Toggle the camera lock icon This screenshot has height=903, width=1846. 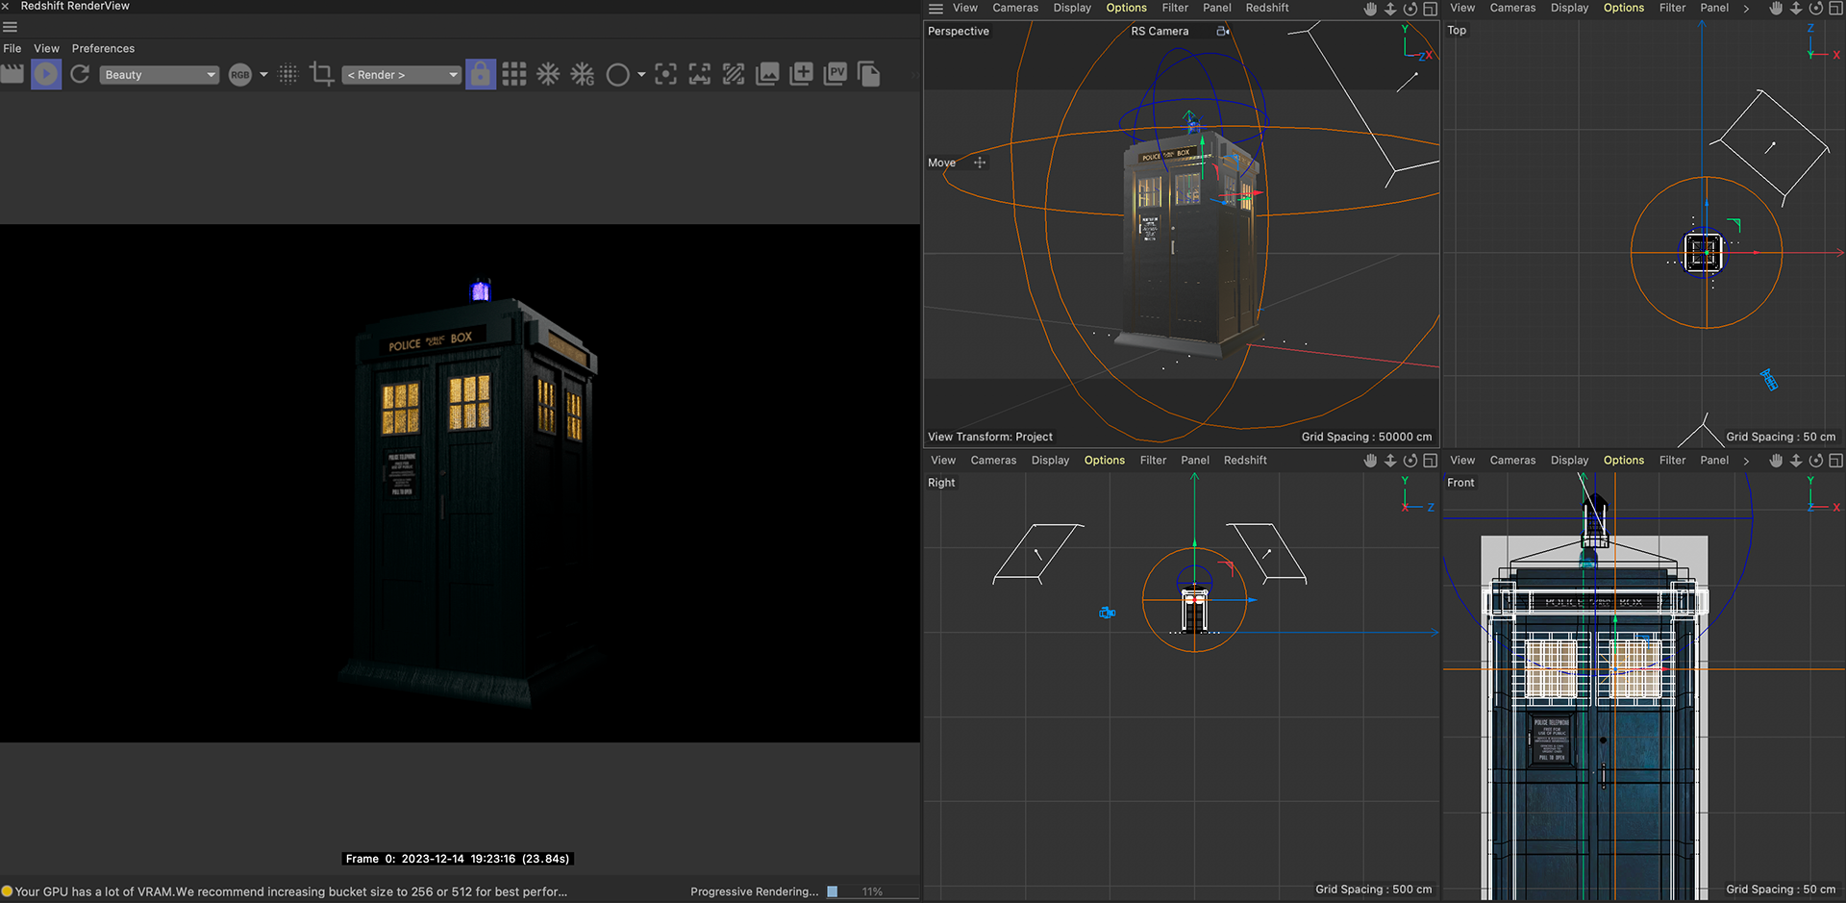point(481,74)
